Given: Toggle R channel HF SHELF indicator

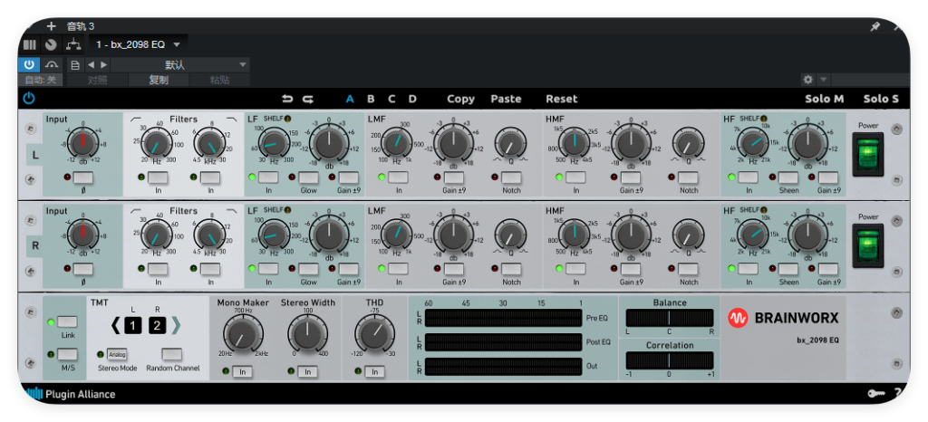Looking at the screenshot, I should click(764, 210).
